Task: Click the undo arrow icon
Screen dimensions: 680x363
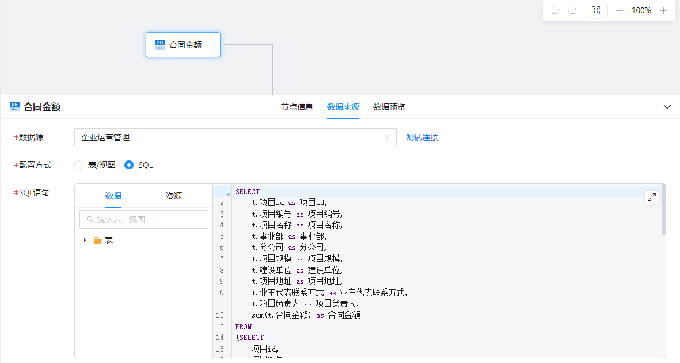Action: click(x=555, y=10)
